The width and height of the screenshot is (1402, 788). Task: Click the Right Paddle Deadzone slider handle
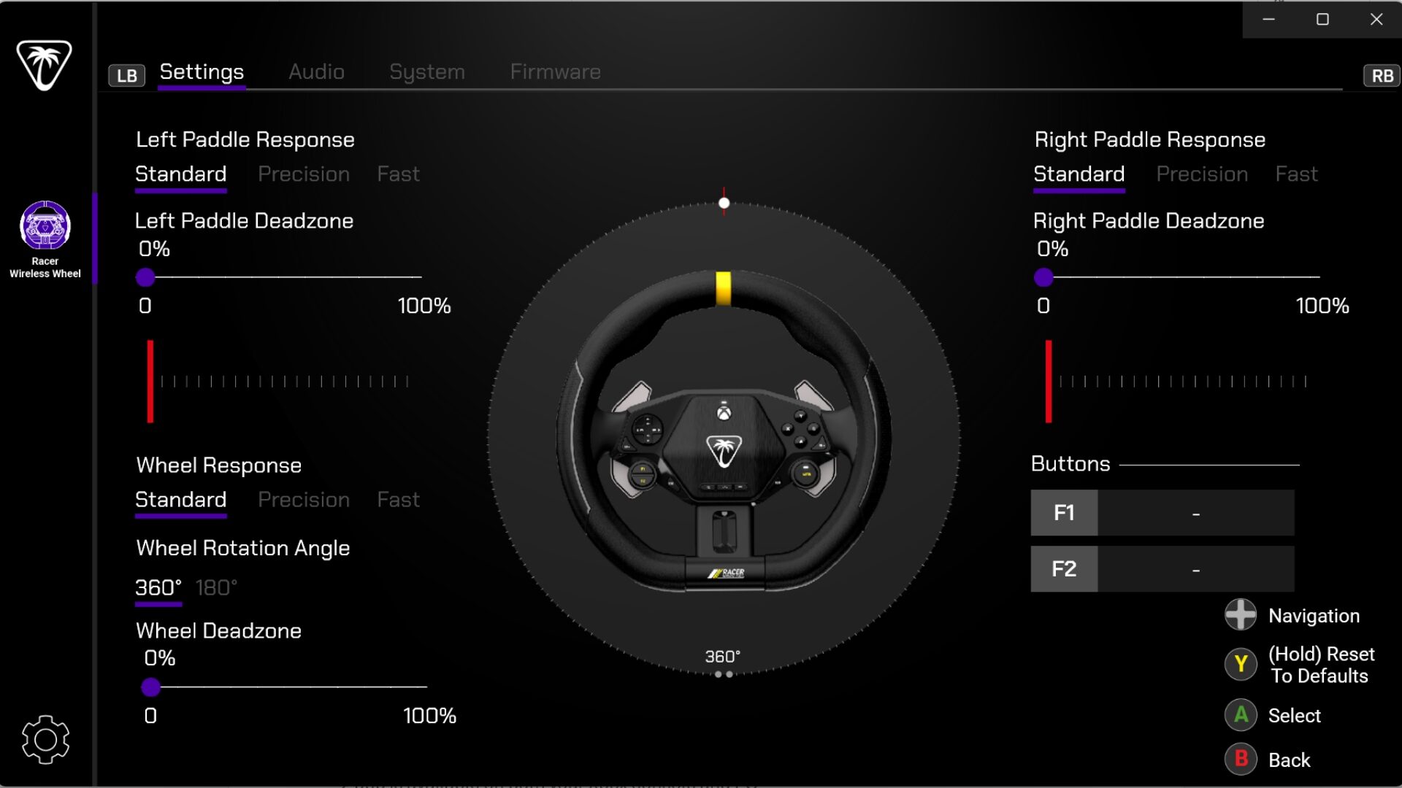click(1043, 277)
